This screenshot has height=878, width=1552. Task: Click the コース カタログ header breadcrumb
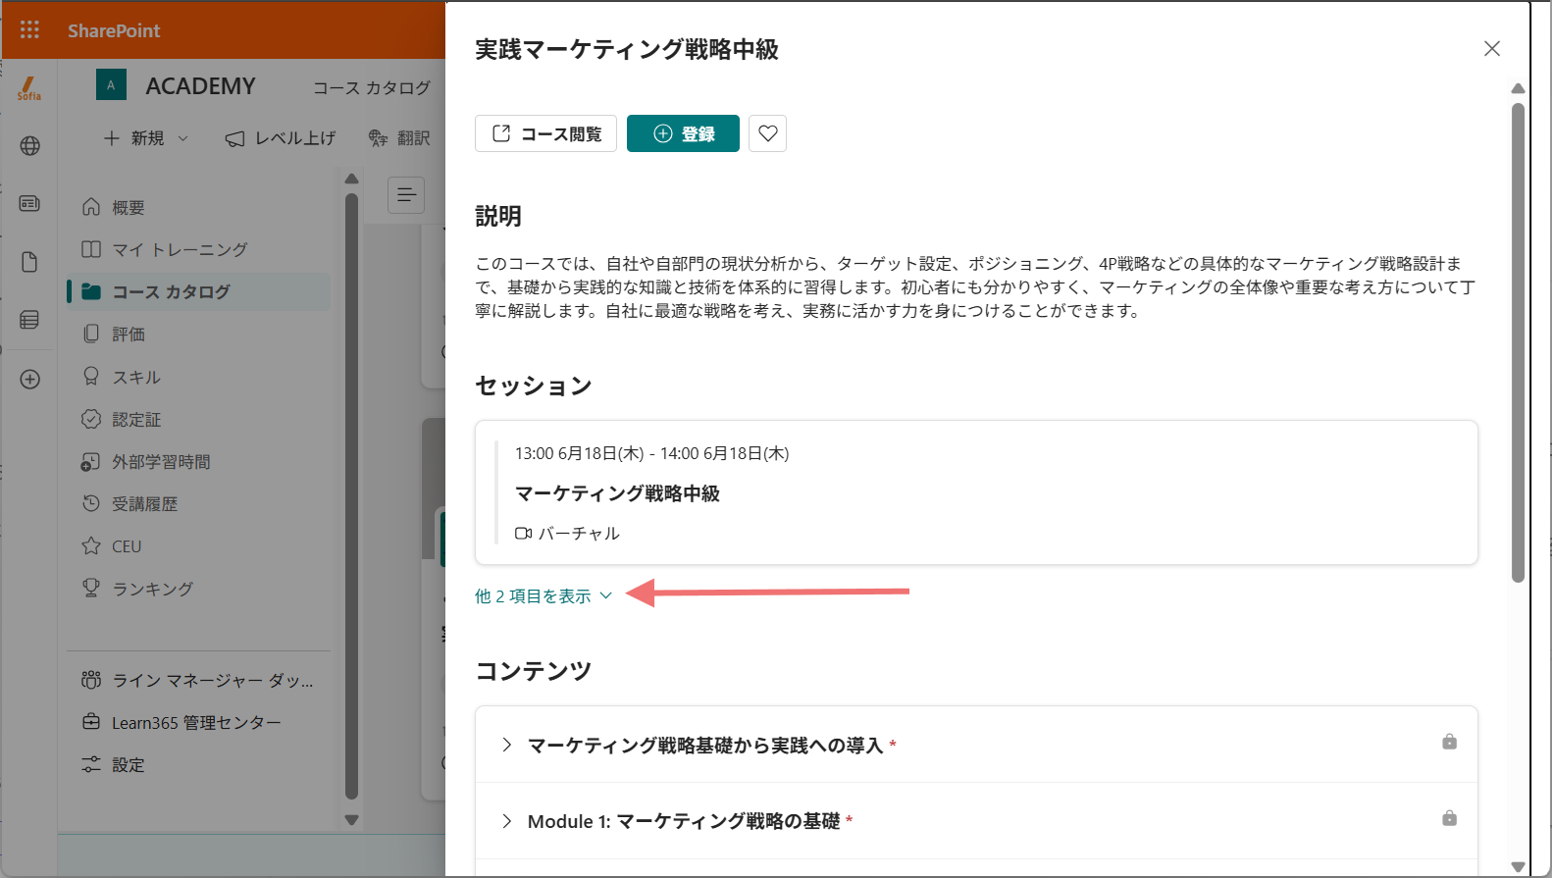click(372, 87)
